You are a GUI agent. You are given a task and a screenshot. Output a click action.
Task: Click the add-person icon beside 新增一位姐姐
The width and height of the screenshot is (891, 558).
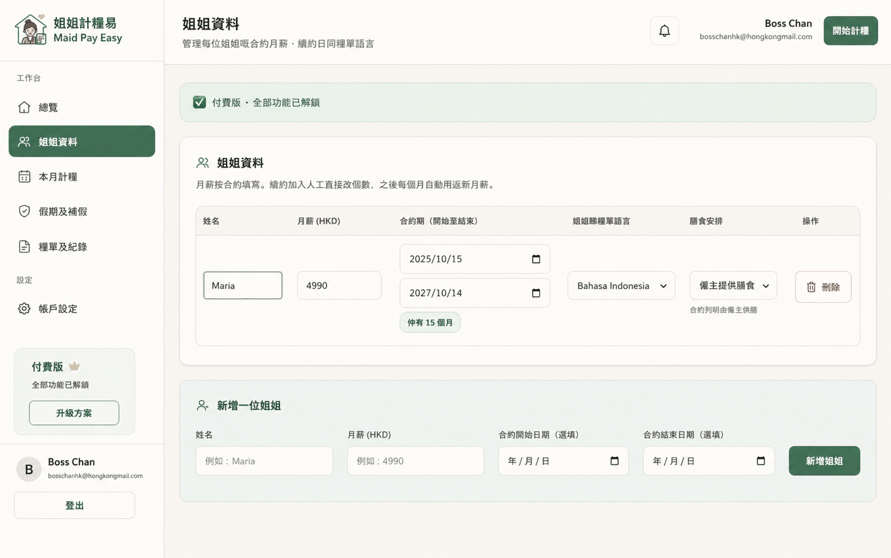(x=203, y=405)
